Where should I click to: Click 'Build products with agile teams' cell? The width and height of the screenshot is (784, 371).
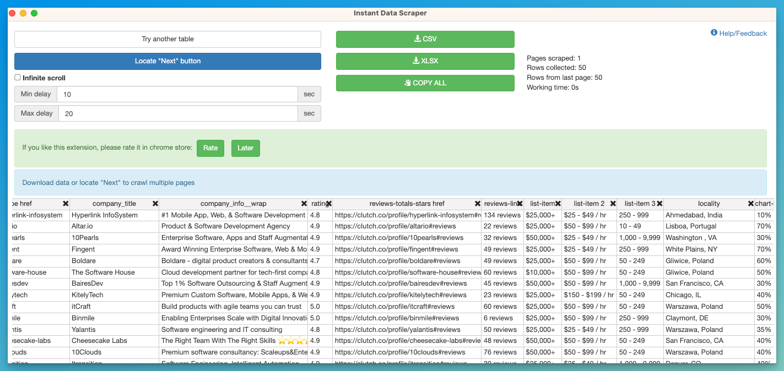pos(233,307)
